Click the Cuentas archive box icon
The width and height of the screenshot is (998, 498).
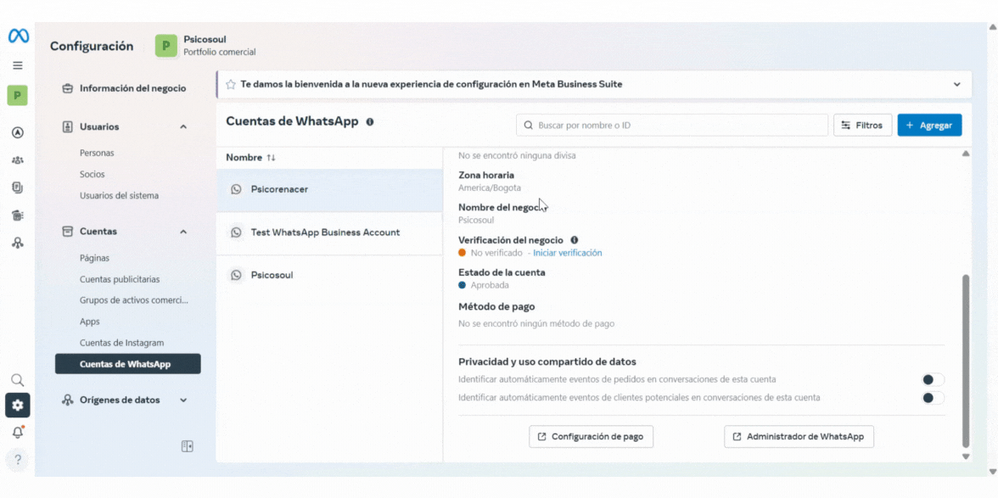68,232
